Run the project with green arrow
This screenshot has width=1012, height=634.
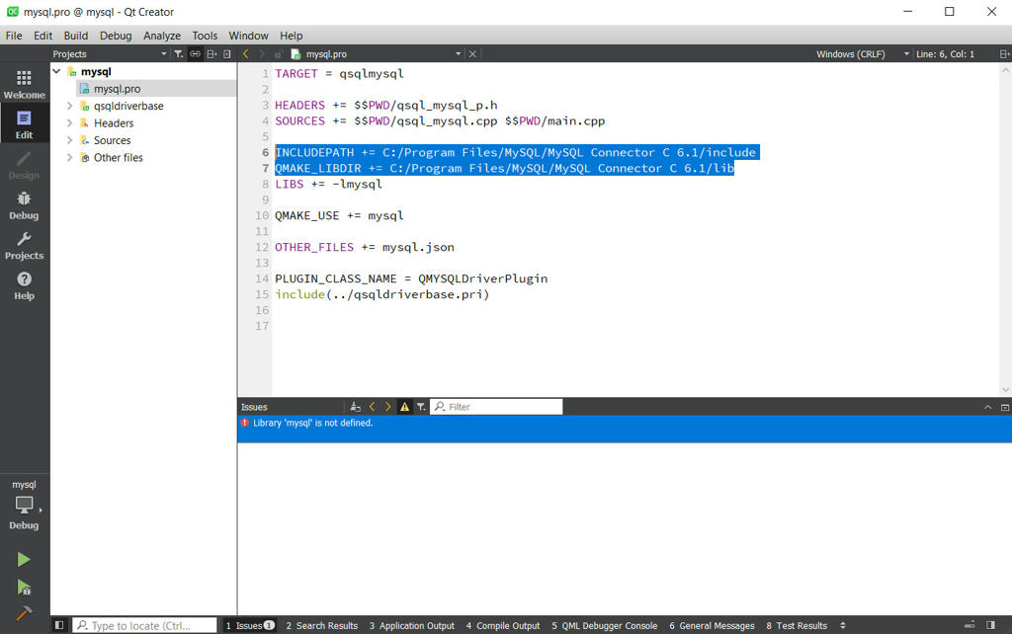24,559
